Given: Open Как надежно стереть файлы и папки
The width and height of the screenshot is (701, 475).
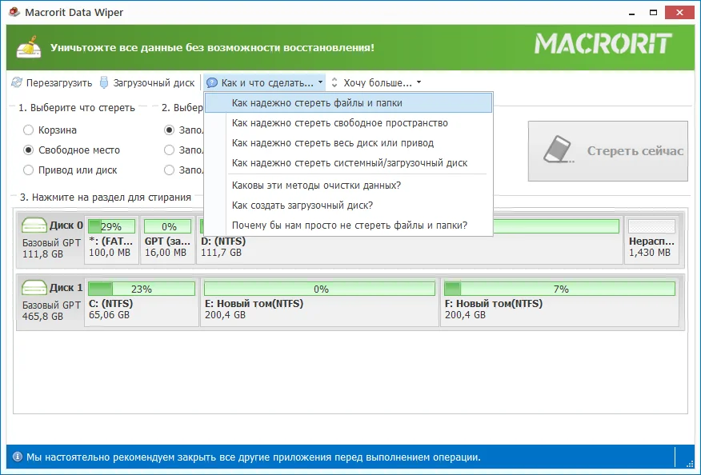Looking at the screenshot, I should pos(349,103).
